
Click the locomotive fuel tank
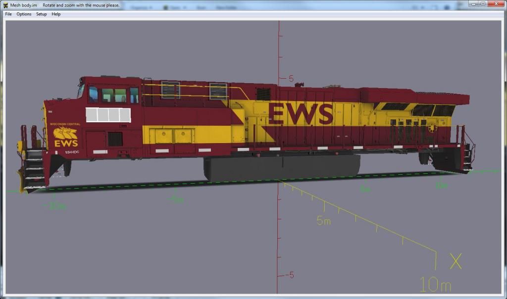pyautogui.click(x=282, y=167)
